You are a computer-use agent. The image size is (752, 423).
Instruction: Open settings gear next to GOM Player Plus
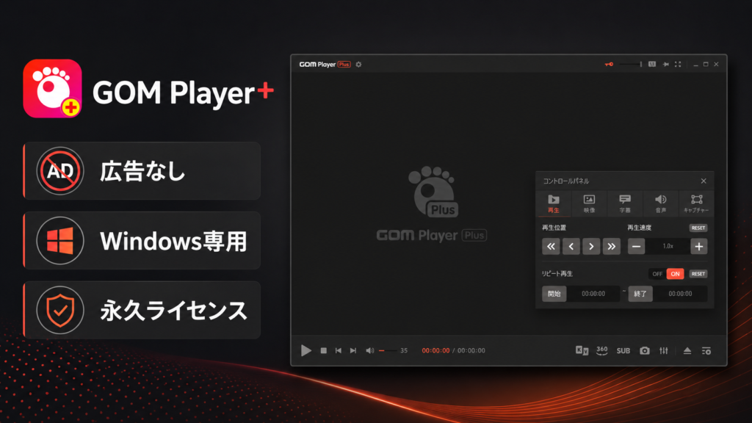click(358, 65)
